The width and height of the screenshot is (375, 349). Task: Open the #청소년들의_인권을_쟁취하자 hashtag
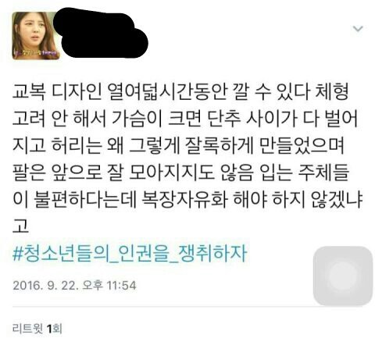tap(130, 254)
